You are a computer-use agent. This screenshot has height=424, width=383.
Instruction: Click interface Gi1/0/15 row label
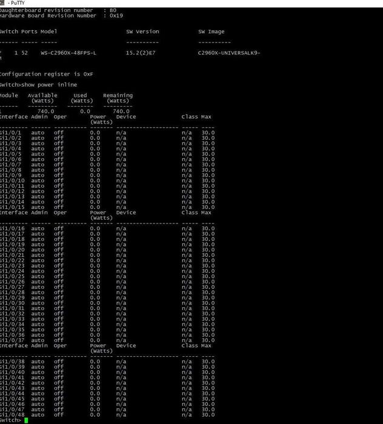(12, 207)
